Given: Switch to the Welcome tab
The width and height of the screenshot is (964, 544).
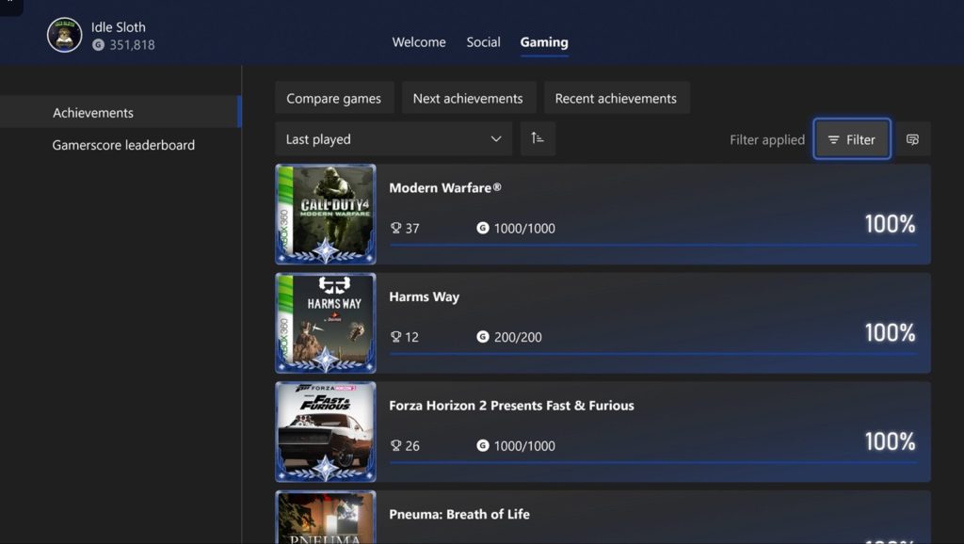Looking at the screenshot, I should point(419,41).
